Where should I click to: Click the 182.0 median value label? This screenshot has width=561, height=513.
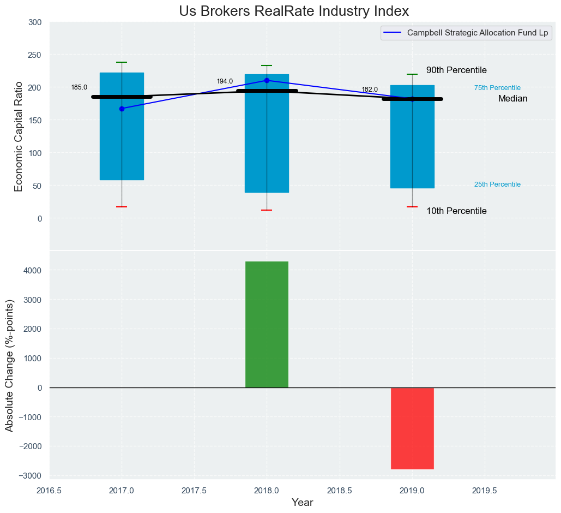click(370, 90)
